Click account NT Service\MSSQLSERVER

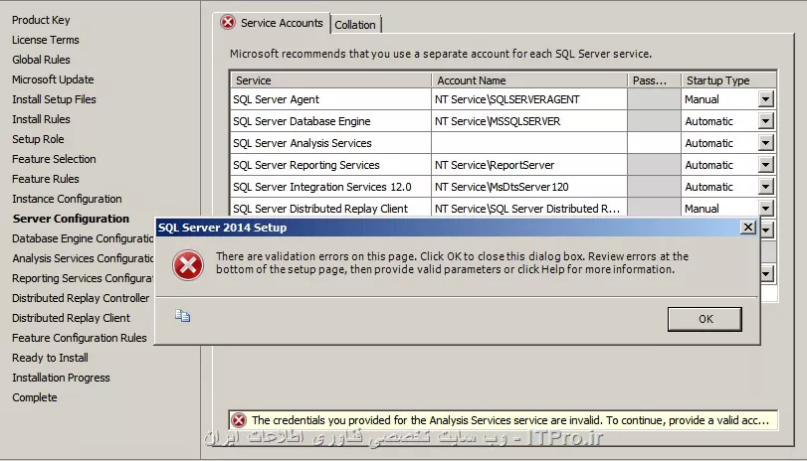(498, 121)
